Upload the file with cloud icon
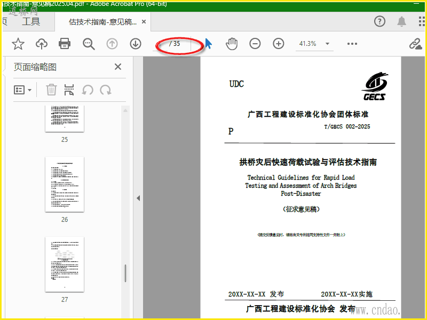Screen dimensions: 427x320 pos(42,44)
